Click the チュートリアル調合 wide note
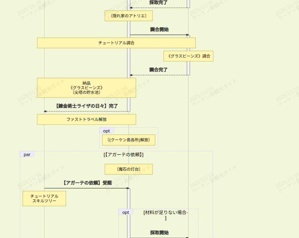The image size is (299, 238). pos(116,43)
